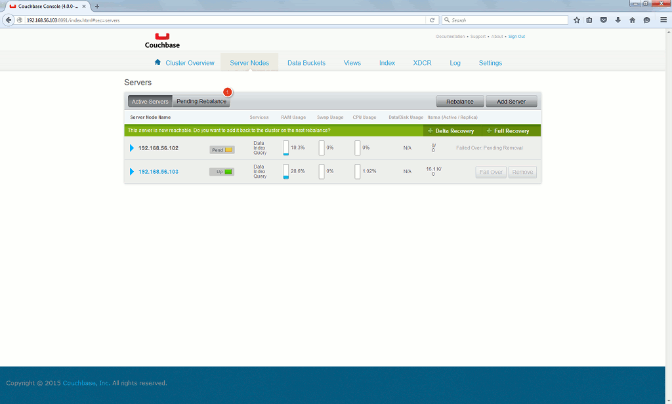Open the XDCR tab
This screenshot has height=404, width=672.
point(422,63)
